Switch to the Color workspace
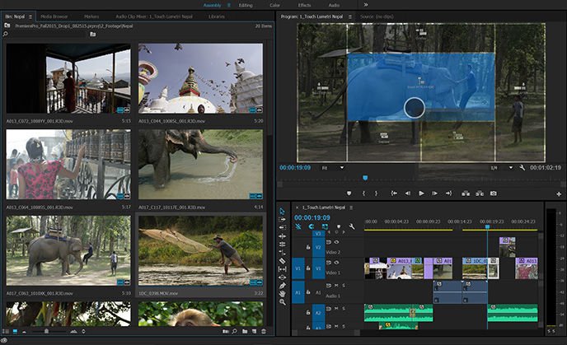 click(274, 4)
